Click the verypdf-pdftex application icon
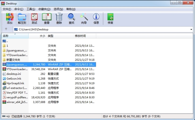The height and width of the screenshot is (120, 195). click(x=4, y=97)
